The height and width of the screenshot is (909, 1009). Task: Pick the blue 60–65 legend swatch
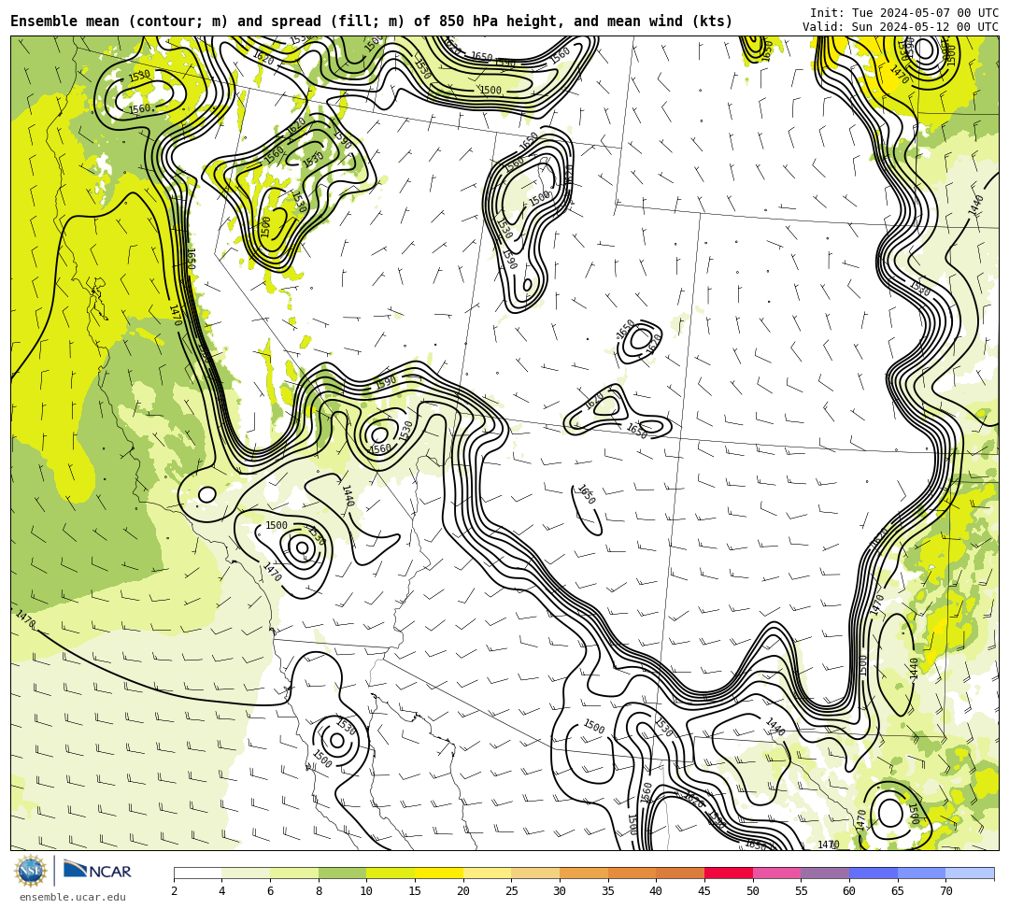(874, 873)
